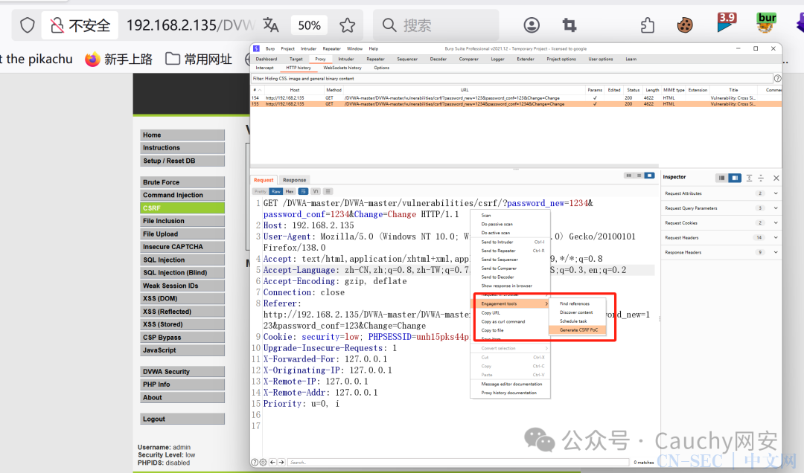Screen dimensions: 804x473
Task: Open the Repeater tool tab
Action: point(375,59)
